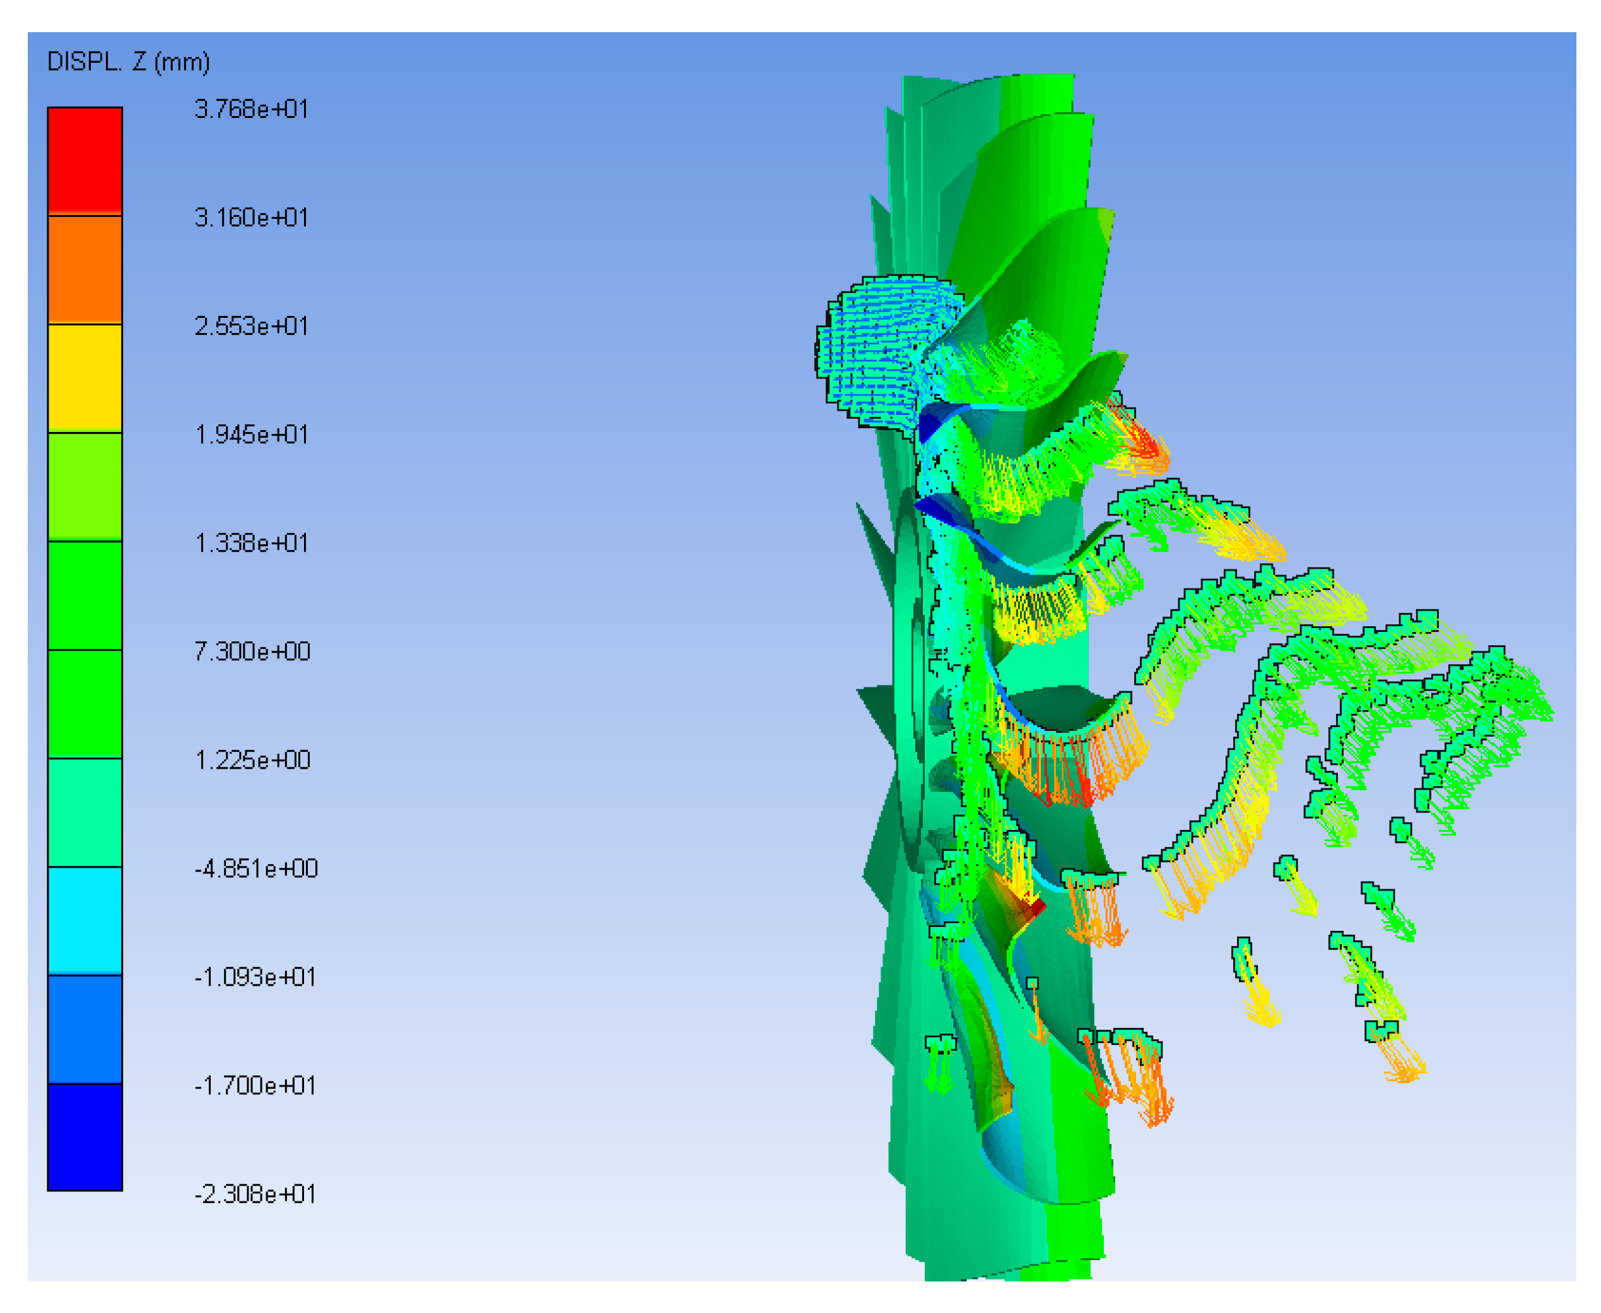Click the DISPL. Z (mm) legend title
This screenshot has height=1313, width=1601.
pos(128,62)
